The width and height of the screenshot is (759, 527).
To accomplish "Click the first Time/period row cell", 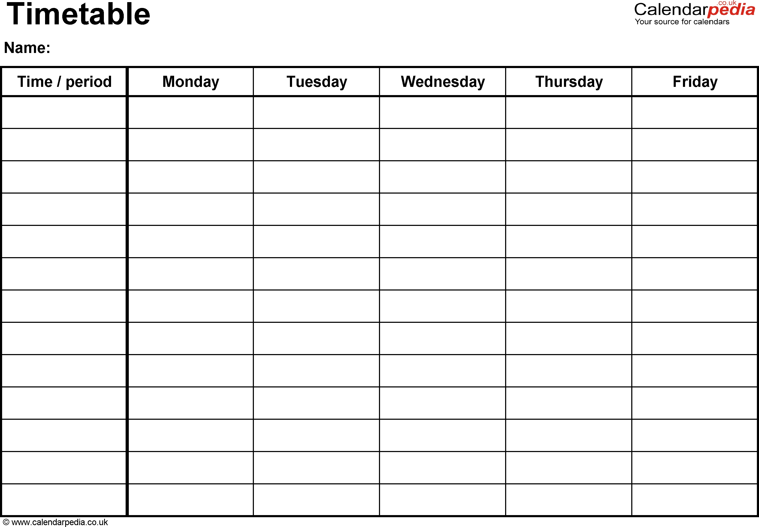I will pos(65,110).
